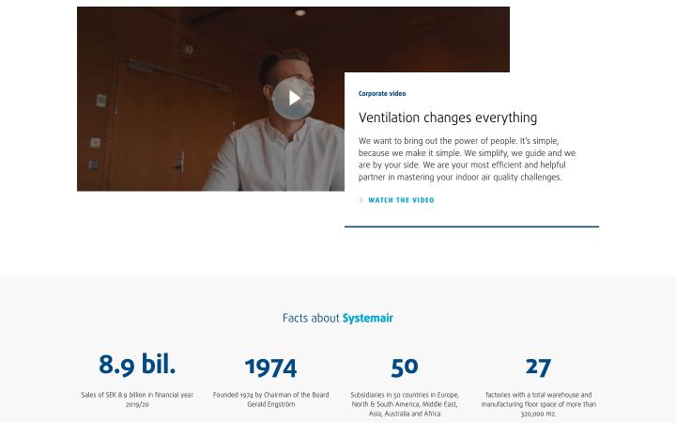Click the factories floor space description
Screen dimensions: 676x423
[x=539, y=404]
